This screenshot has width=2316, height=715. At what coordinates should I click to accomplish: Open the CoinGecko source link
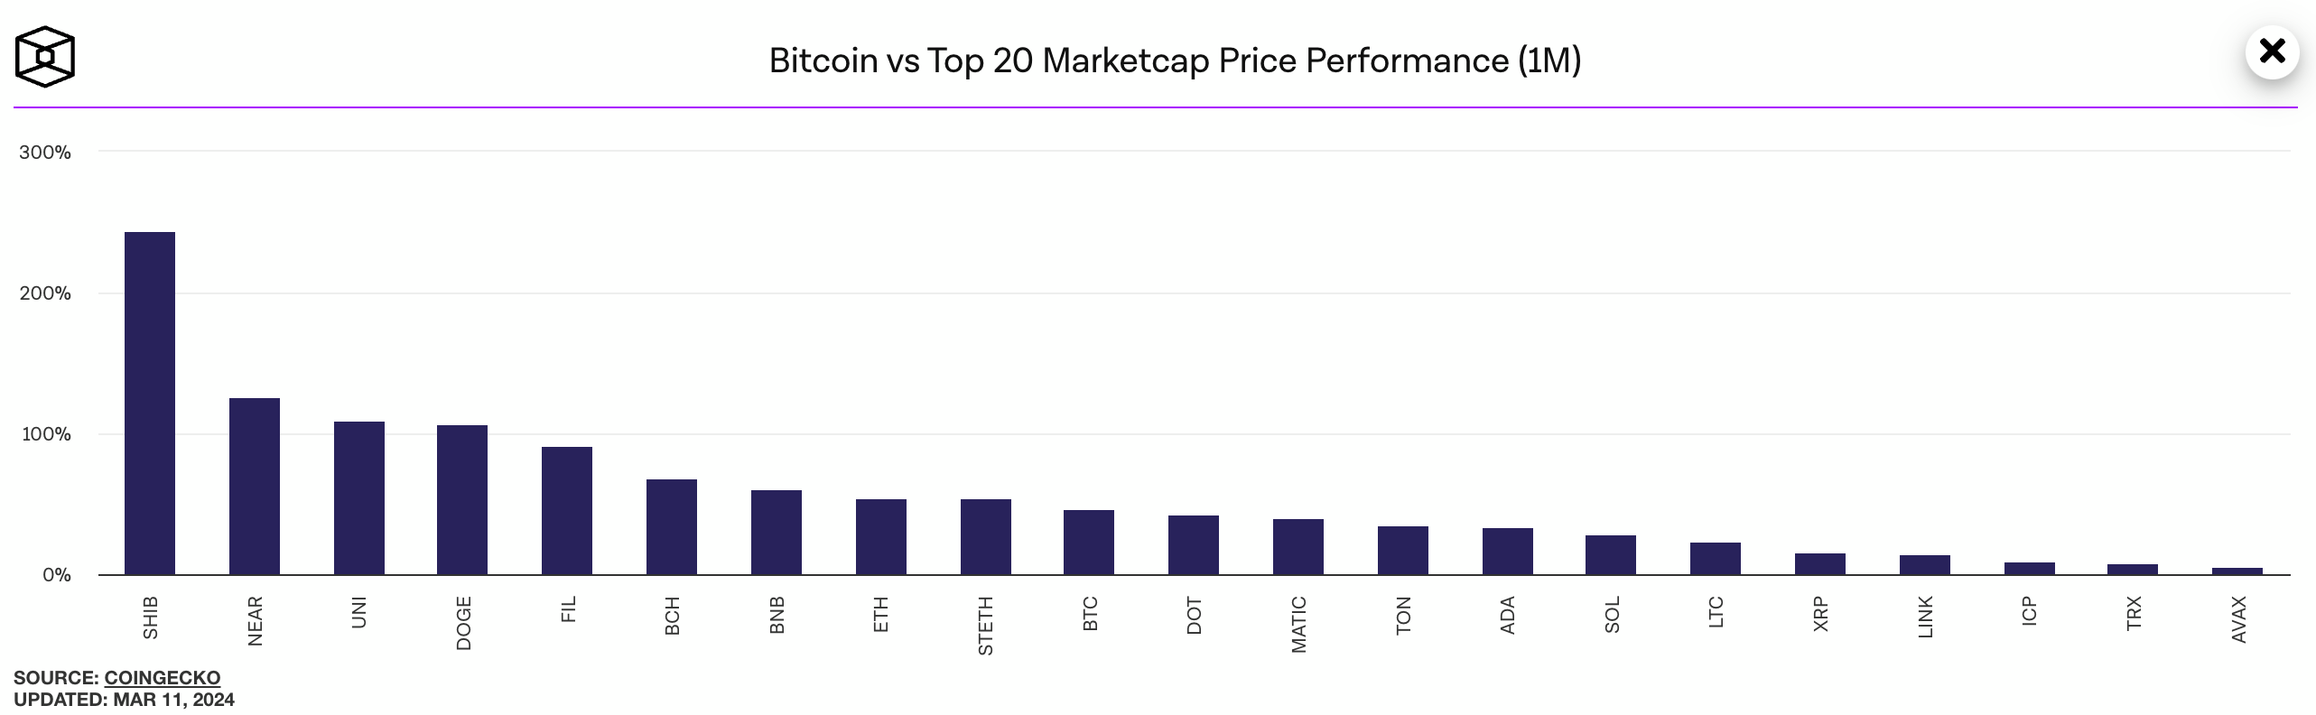(x=162, y=677)
